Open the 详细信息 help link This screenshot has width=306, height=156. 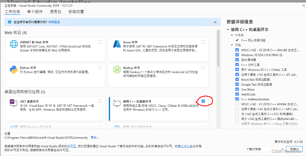(54, 22)
